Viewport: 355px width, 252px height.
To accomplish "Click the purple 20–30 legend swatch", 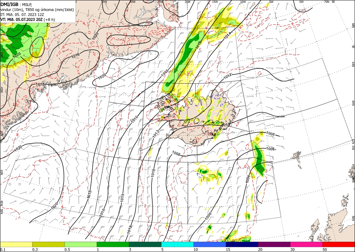I will click(274, 244).
